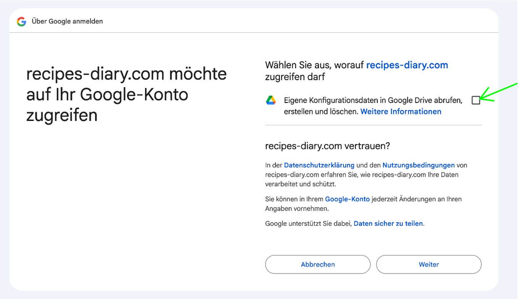
Task: Open Weitere Informationen about Drive access
Action: (400, 111)
